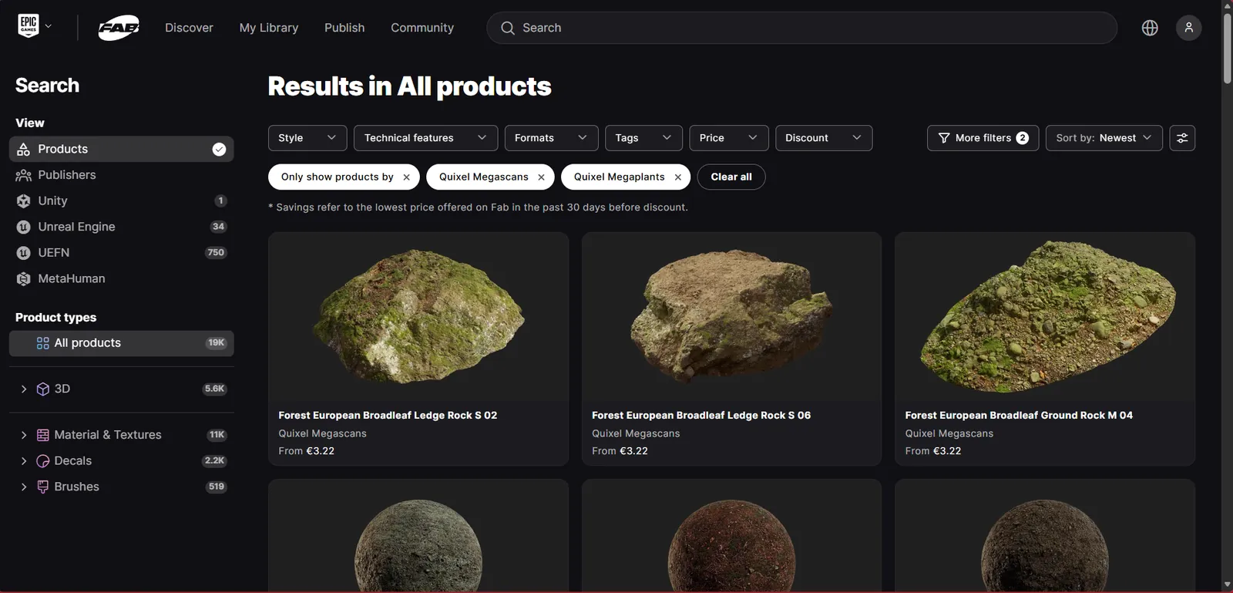
Task: Click the MetaHuman icon
Action: [x=24, y=279]
